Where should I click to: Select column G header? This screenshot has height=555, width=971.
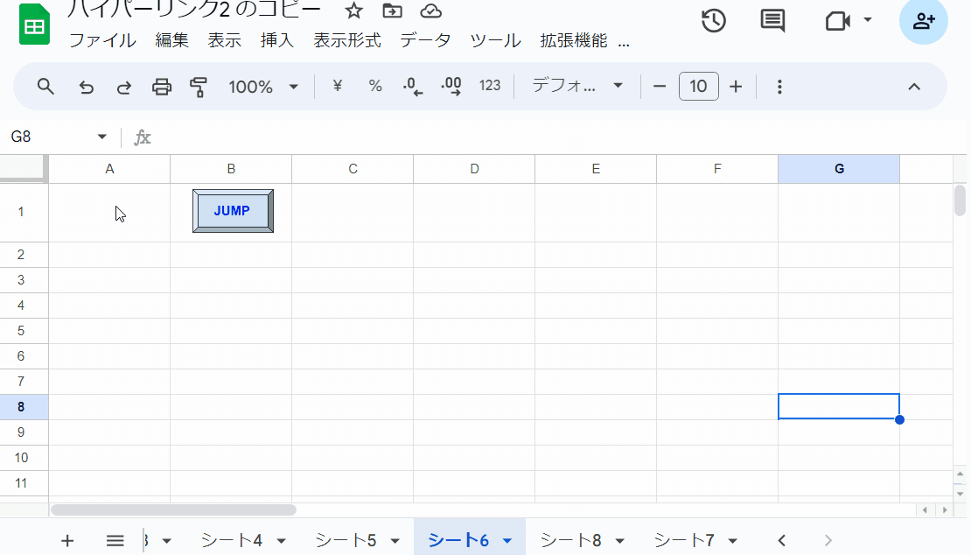coord(839,169)
